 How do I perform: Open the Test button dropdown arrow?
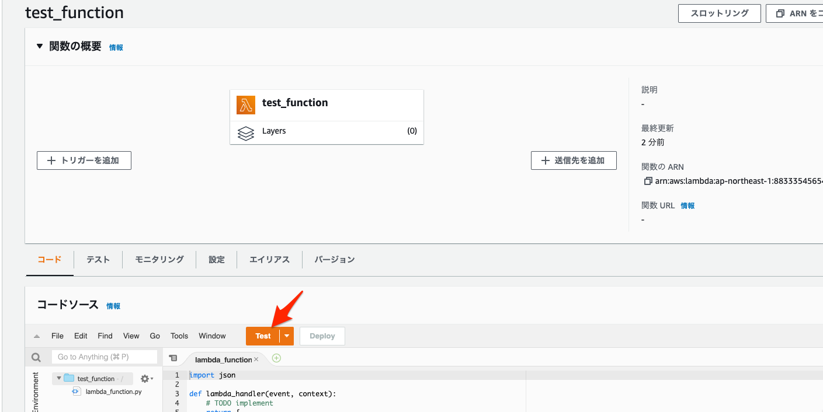point(287,336)
